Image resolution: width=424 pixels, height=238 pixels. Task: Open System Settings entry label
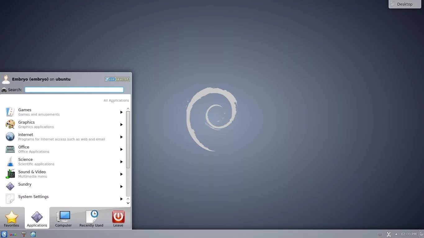tap(34, 197)
